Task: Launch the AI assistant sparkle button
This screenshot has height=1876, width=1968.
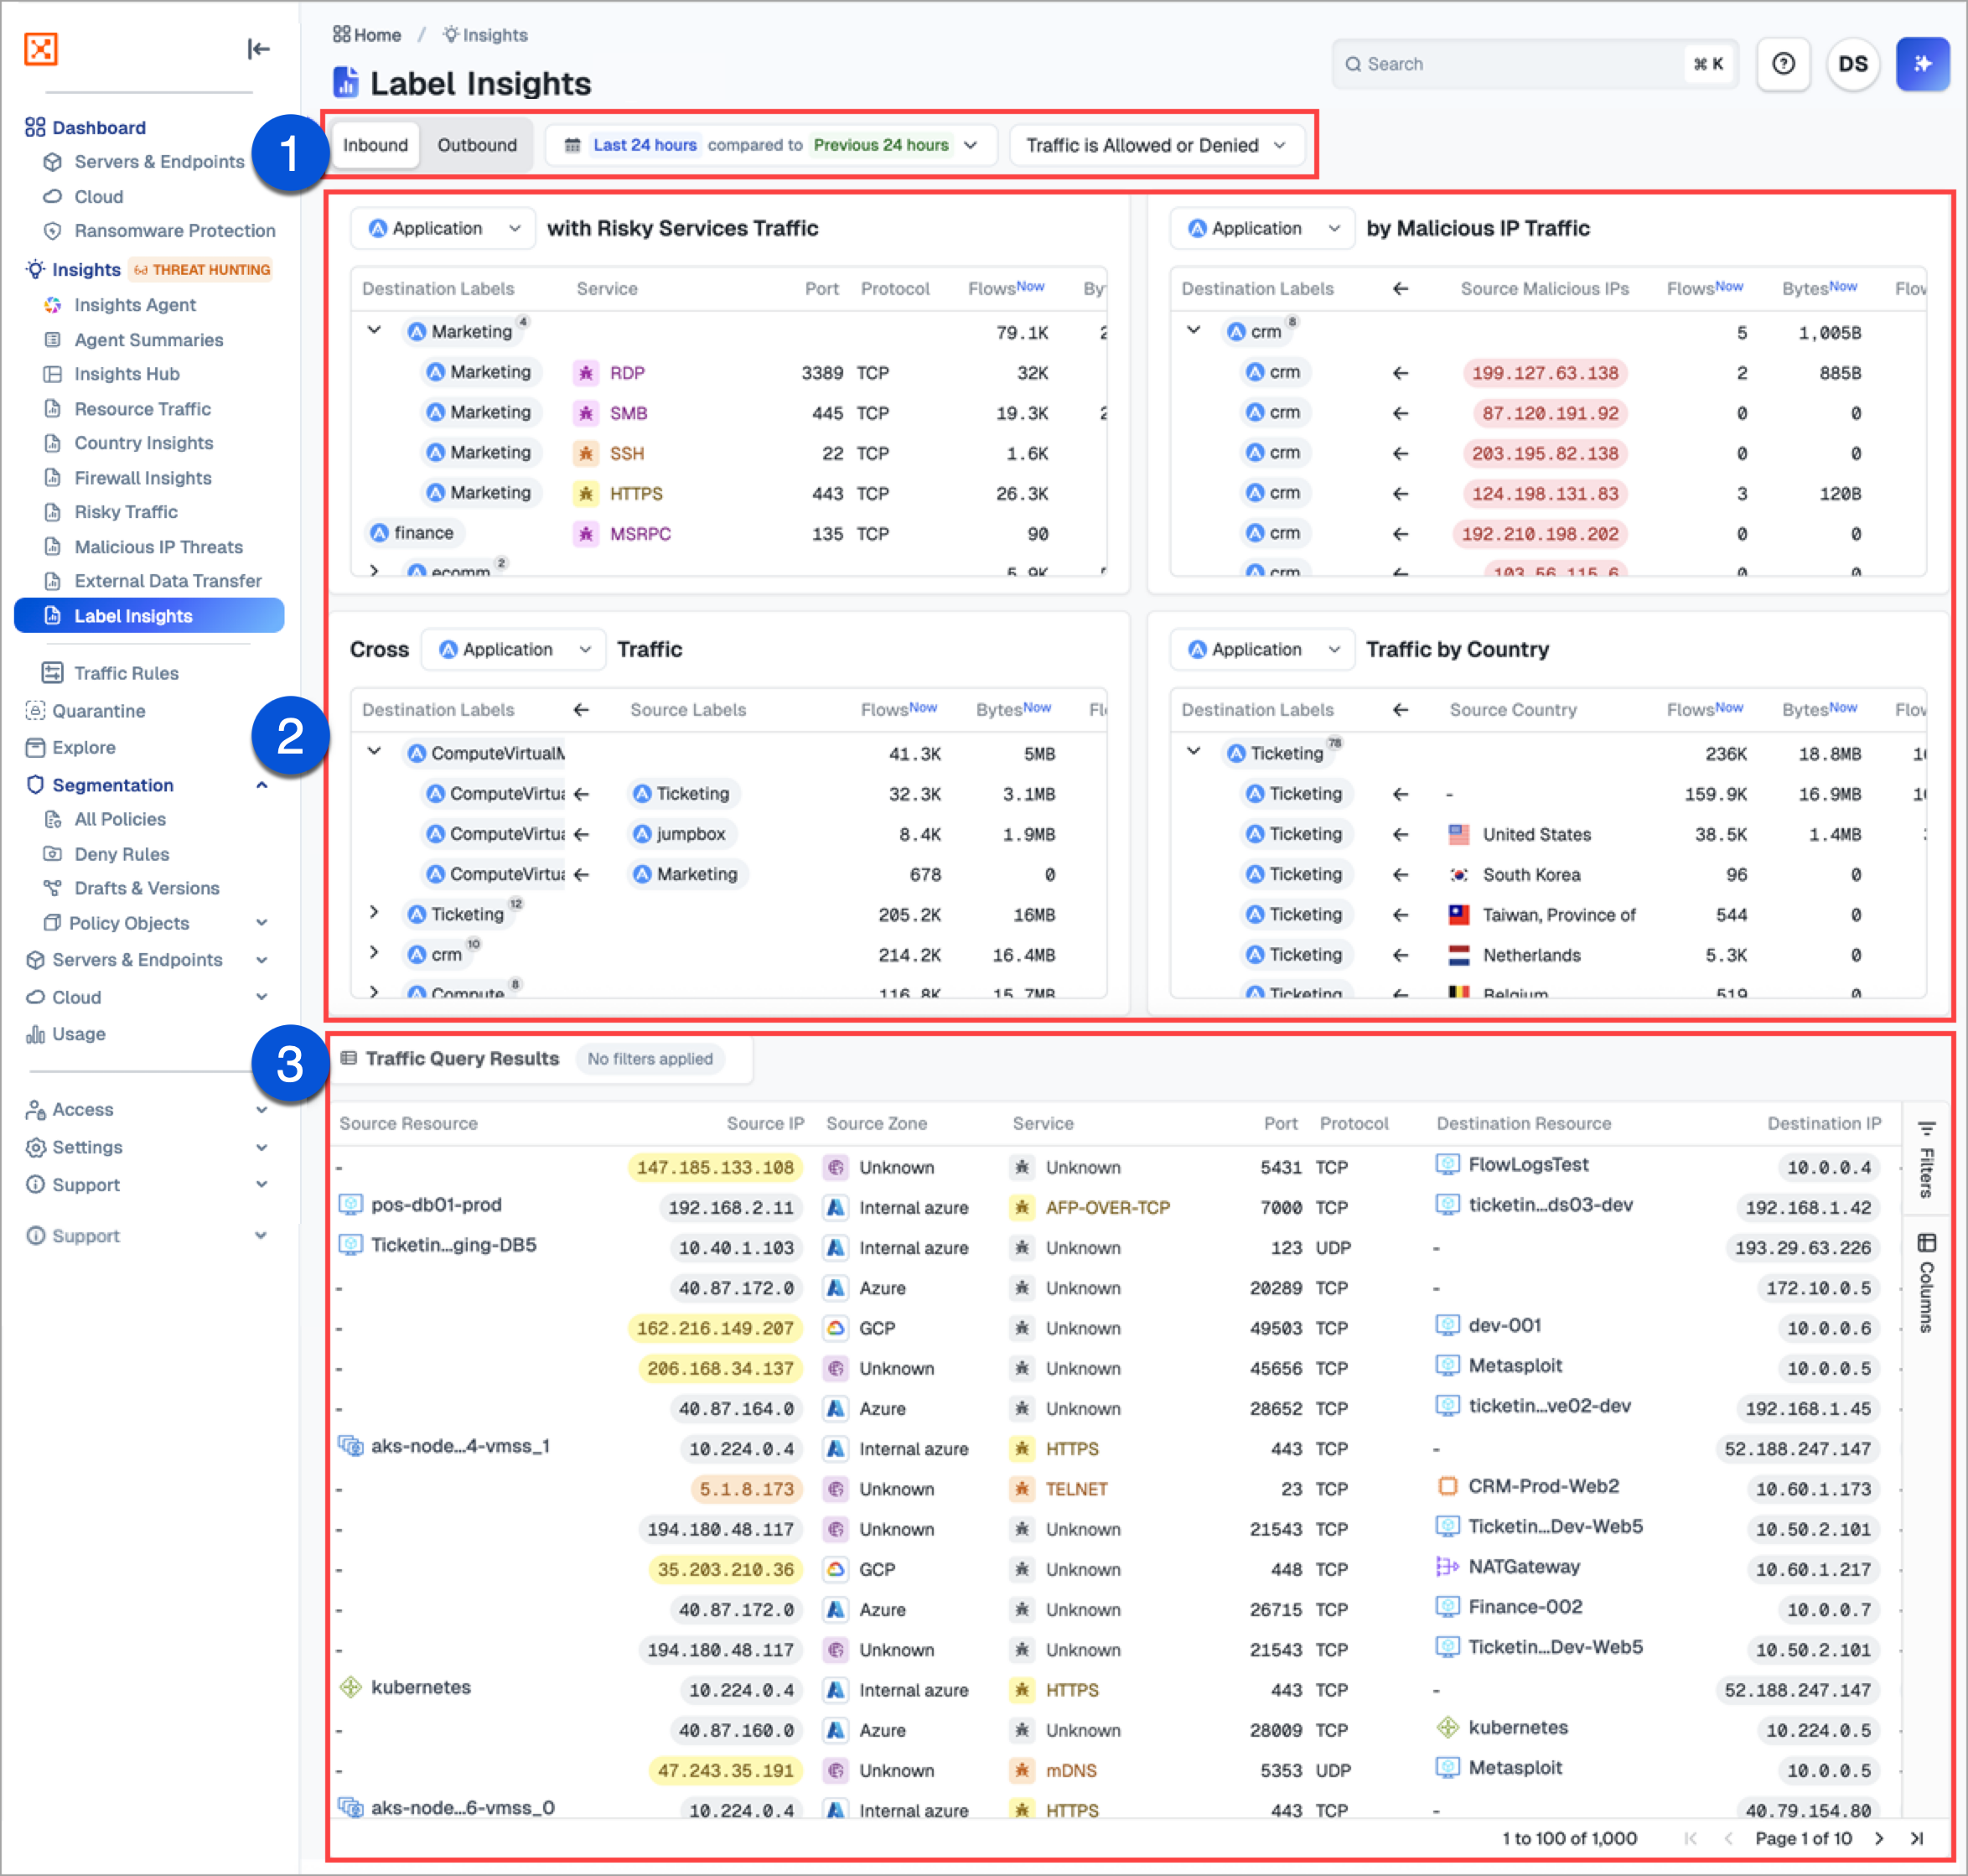Action: 1922,63
